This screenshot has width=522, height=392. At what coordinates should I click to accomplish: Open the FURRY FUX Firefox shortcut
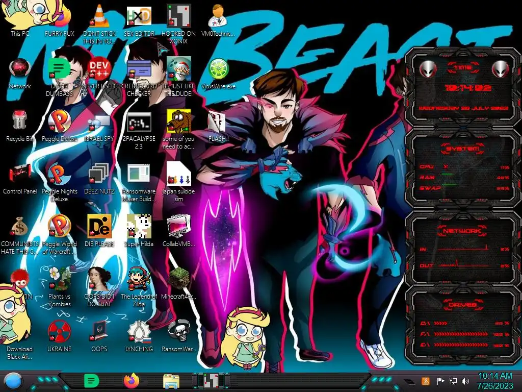pyautogui.click(x=59, y=20)
